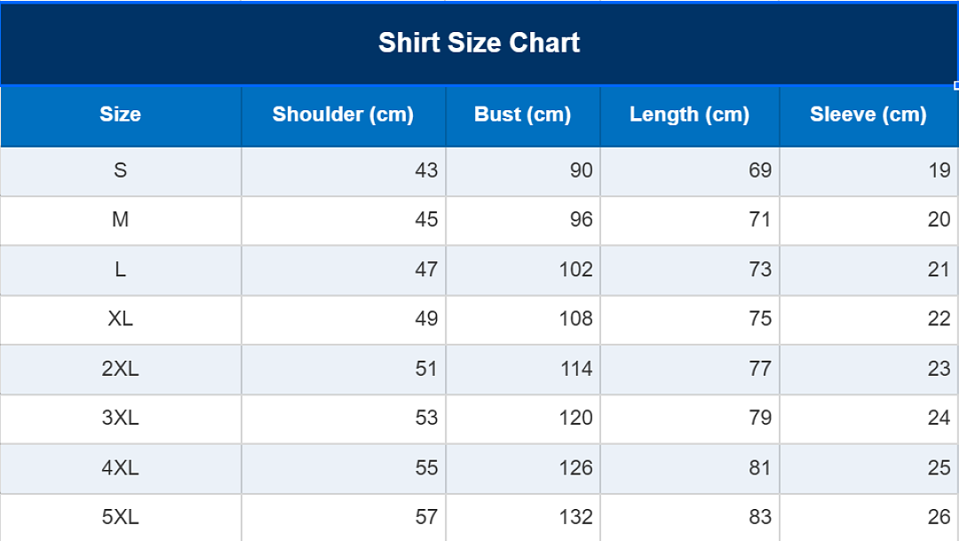This screenshot has width=959, height=541.
Task: Select the 2XL size cell
Action: click(121, 369)
